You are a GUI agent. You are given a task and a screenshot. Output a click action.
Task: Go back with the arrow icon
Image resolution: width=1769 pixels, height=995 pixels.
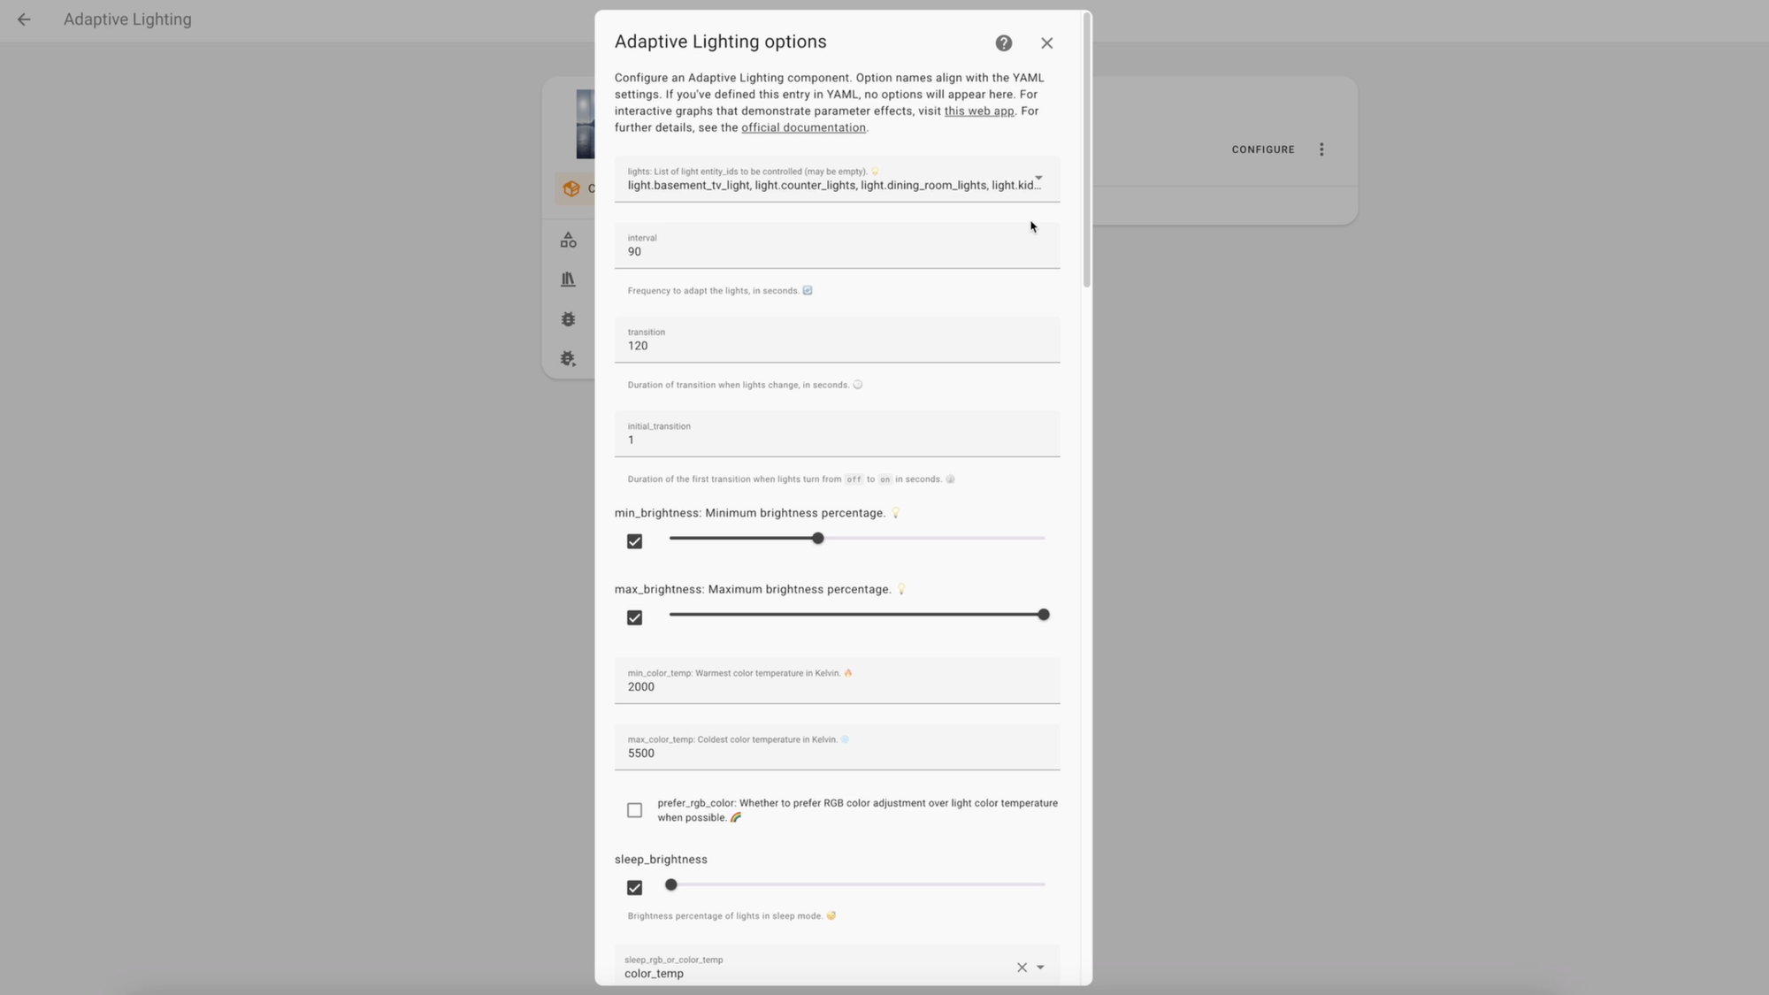[24, 19]
